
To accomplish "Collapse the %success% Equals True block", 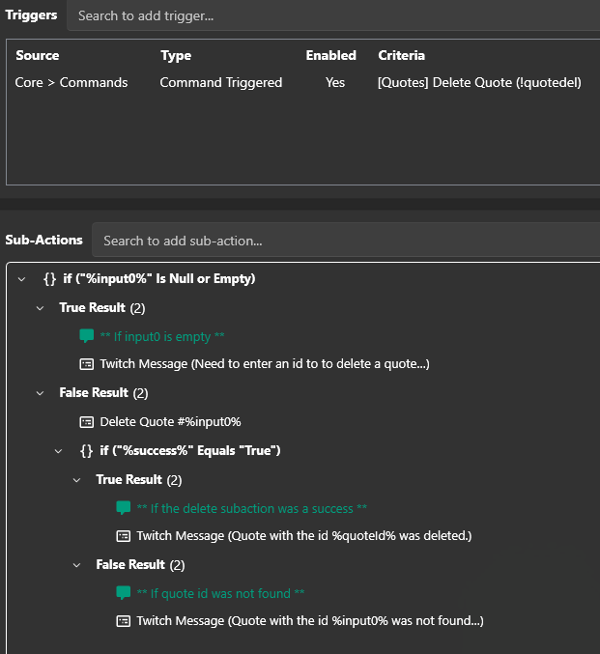I will pyautogui.click(x=59, y=451).
